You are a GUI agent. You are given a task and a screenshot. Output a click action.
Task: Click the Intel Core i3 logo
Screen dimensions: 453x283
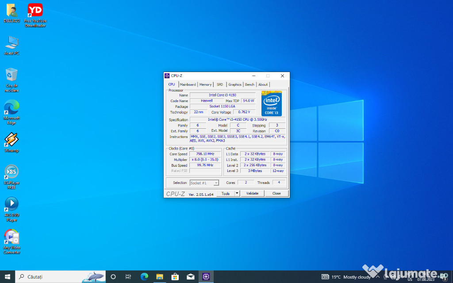pyautogui.click(x=271, y=103)
